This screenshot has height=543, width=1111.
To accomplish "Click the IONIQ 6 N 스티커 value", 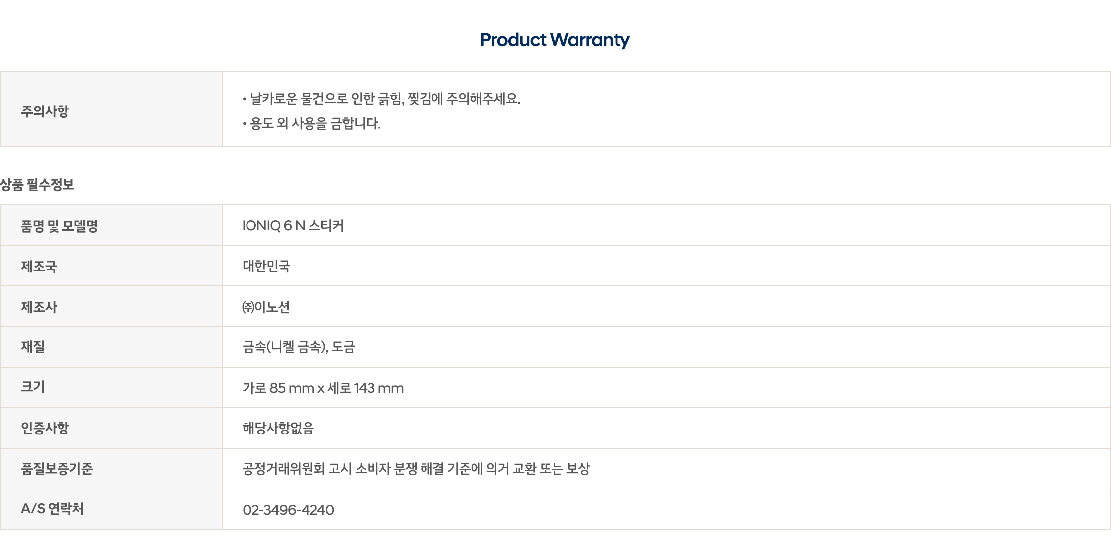I will [x=293, y=226].
